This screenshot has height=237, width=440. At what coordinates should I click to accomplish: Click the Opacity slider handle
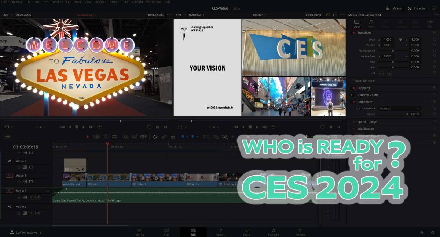coord(407,114)
